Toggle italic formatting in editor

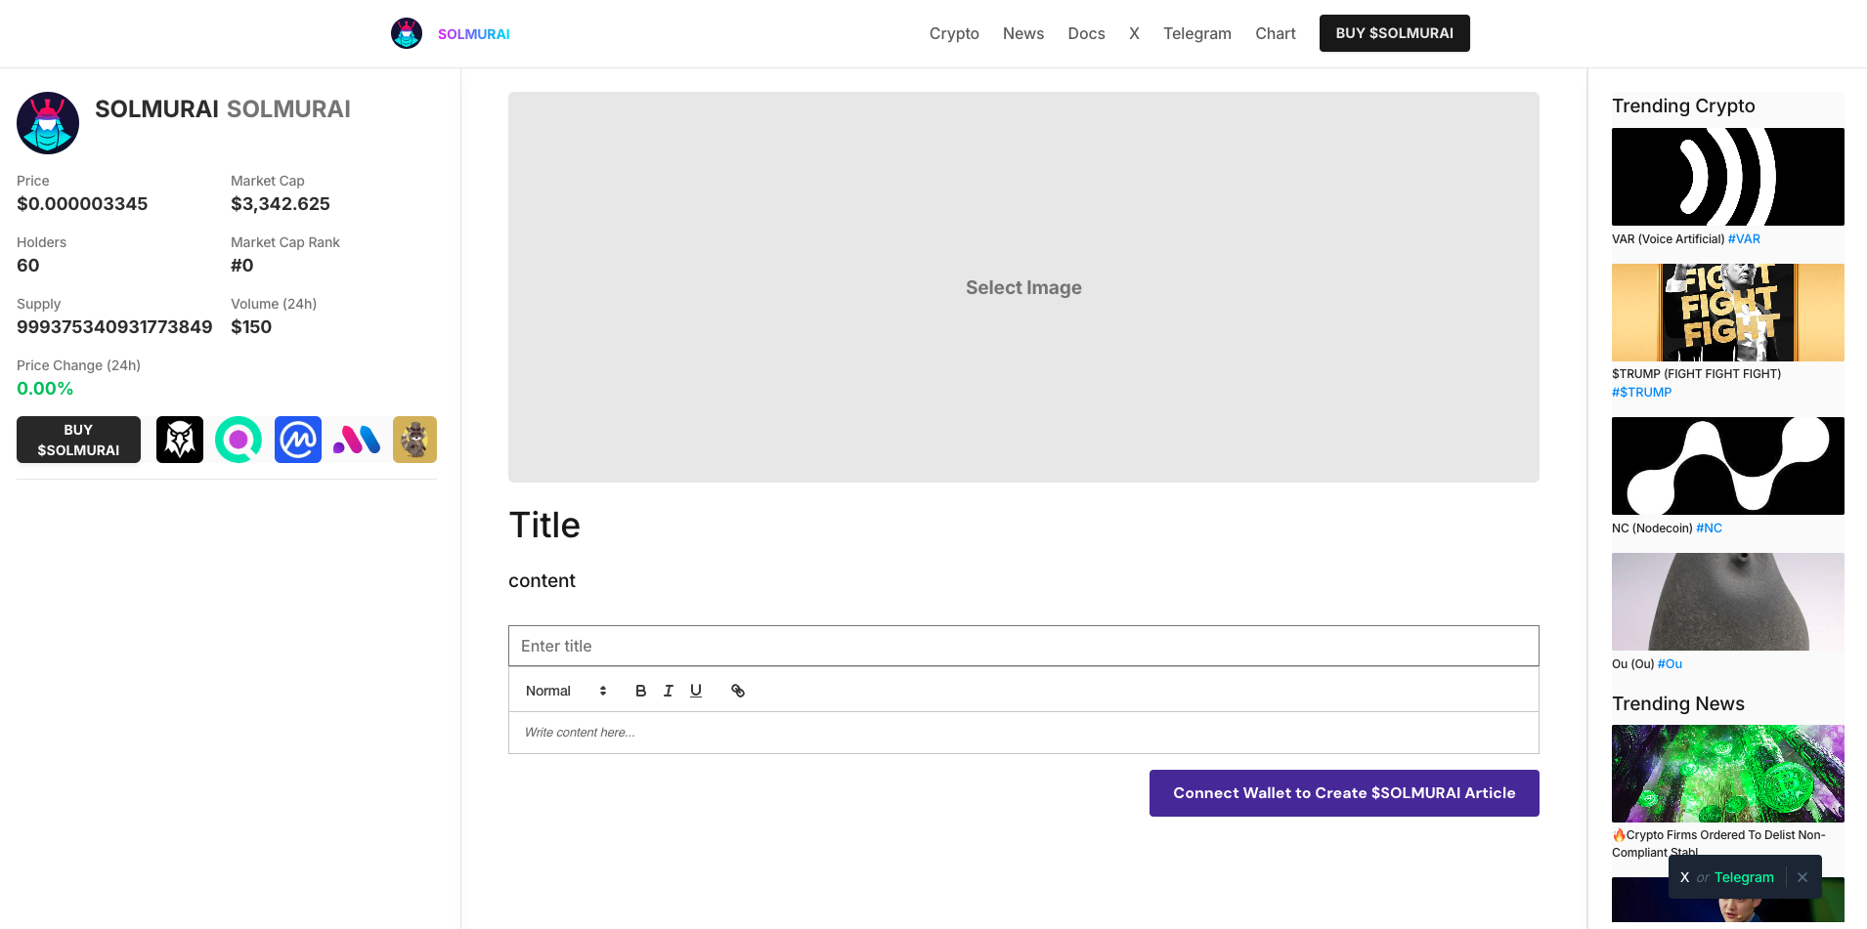point(669,691)
